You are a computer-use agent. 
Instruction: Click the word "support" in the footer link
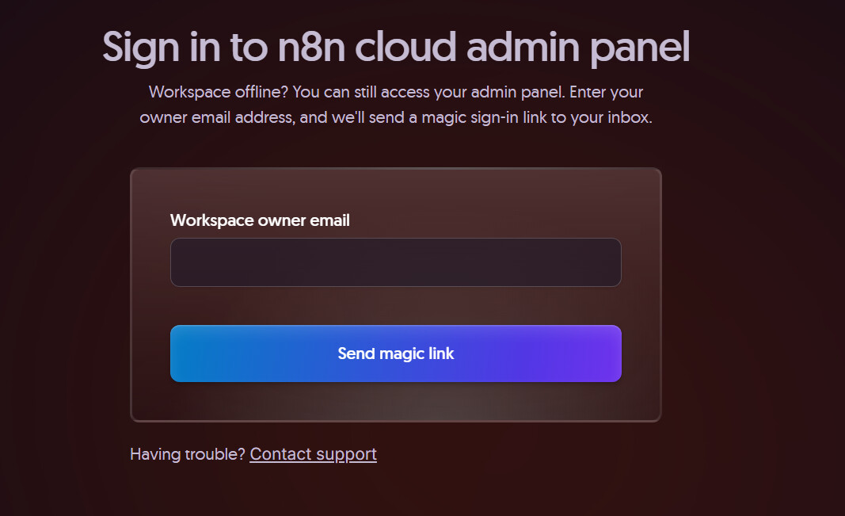coord(346,454)
